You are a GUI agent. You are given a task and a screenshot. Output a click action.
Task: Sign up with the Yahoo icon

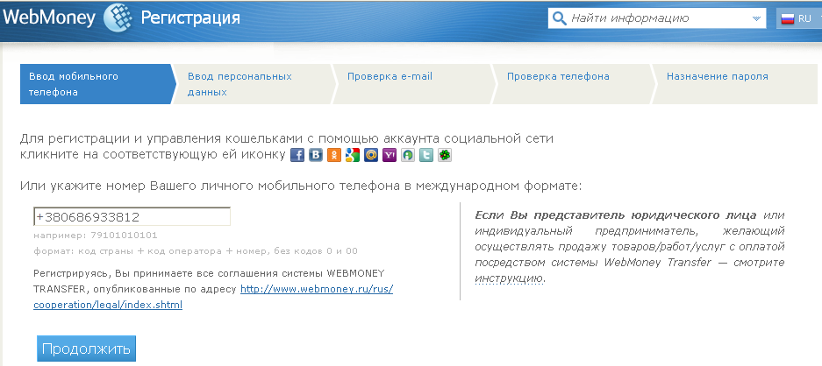click(390, 156)
